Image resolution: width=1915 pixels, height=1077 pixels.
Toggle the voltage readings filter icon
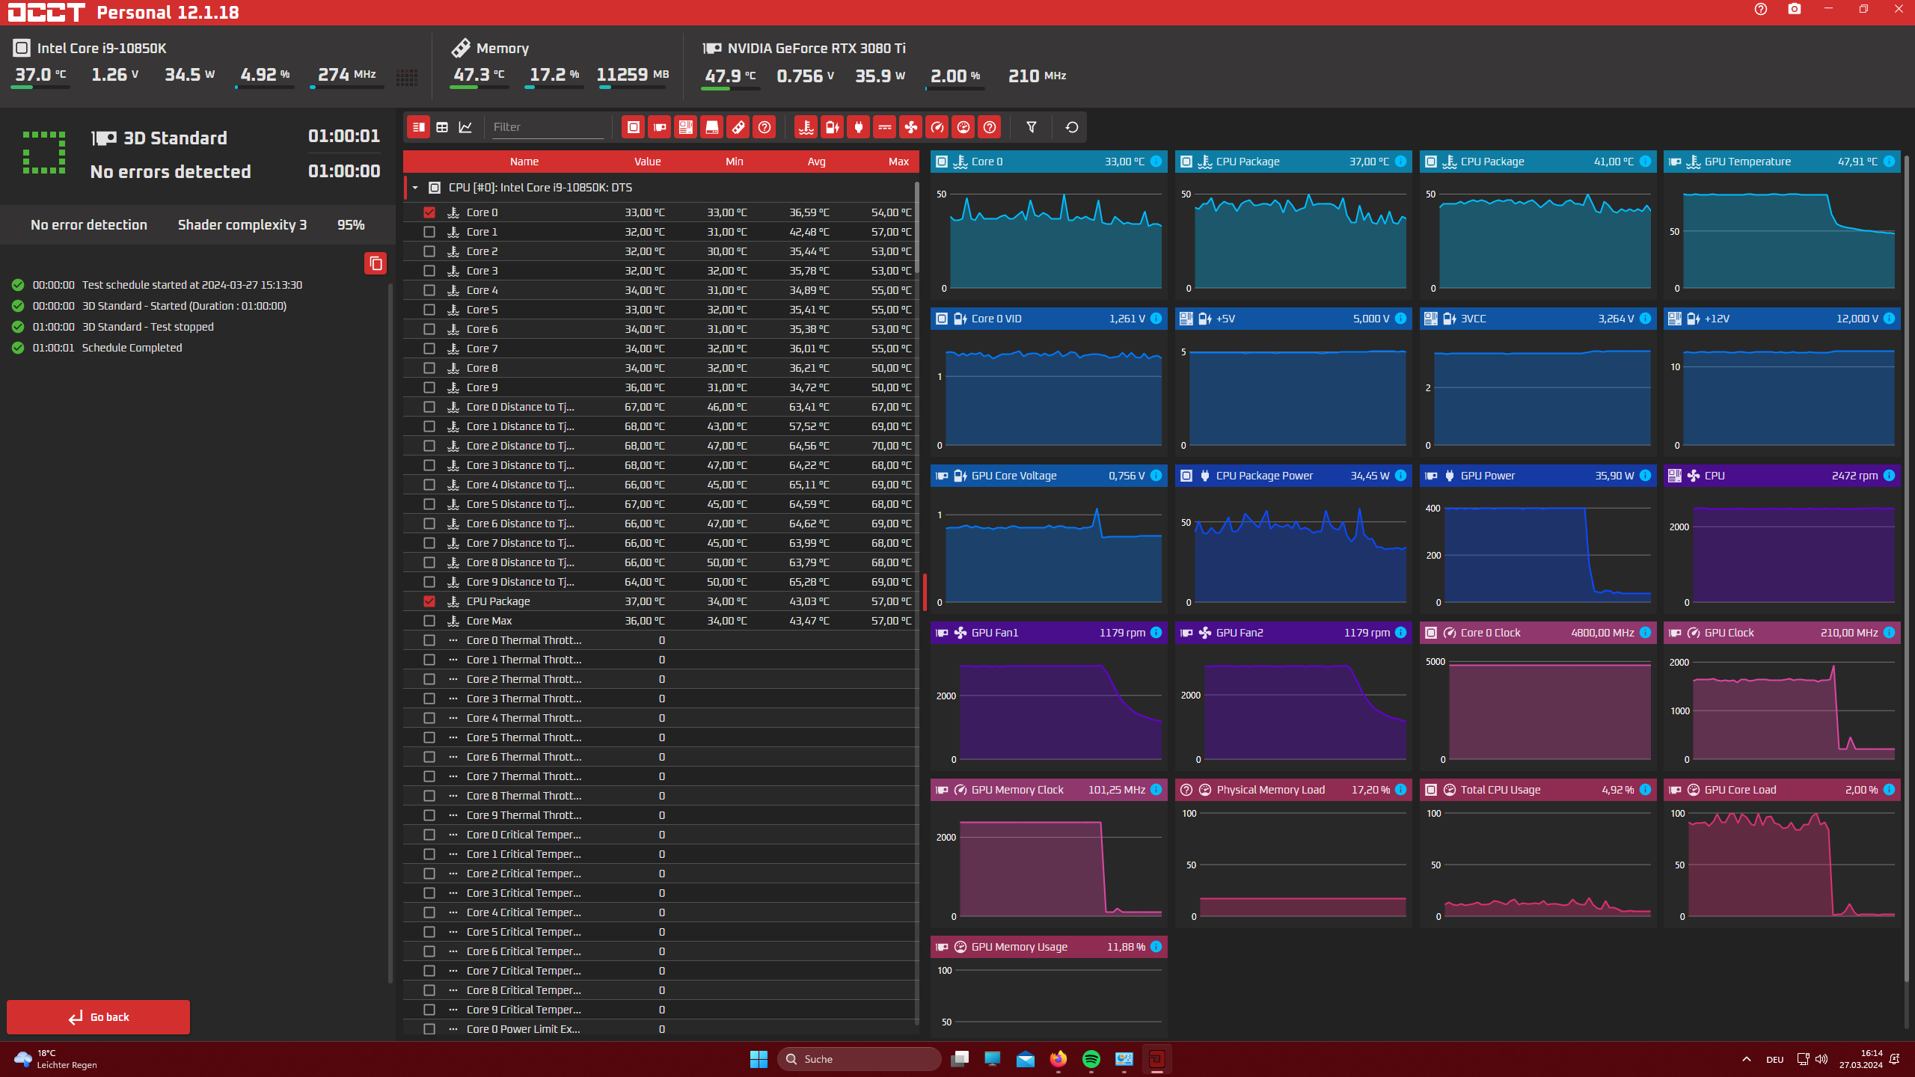click(833, 127)
